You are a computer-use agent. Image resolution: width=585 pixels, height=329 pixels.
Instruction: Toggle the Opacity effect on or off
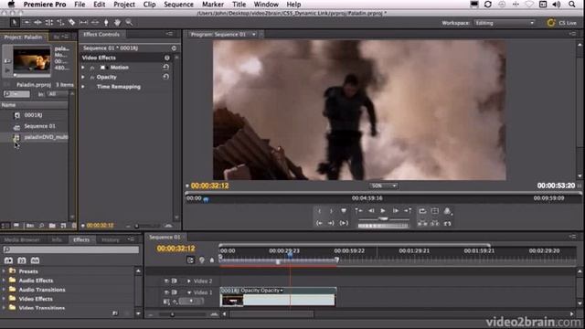pyautogui.click(x=92, y=77)
